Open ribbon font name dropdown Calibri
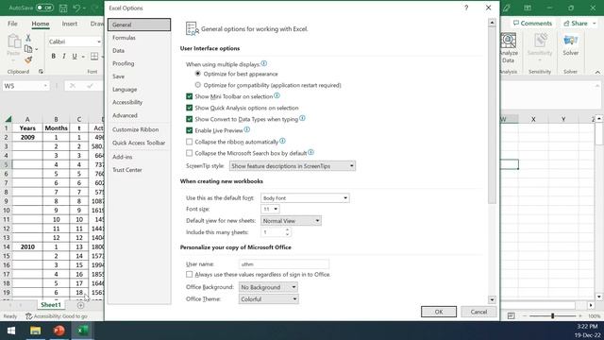Screen dimensions: 604x340 click(98, 42)
